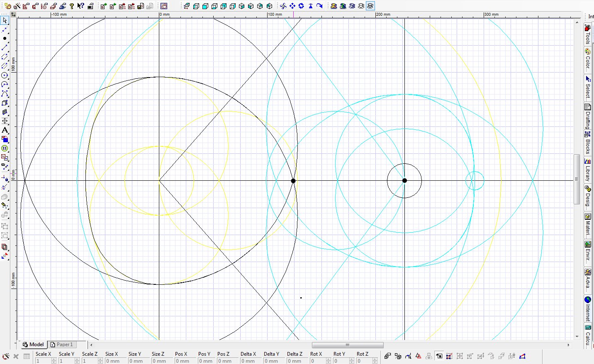The height and width of the screenshot is (364, 594).
Task: Toggle the red-blue edit mode icon at bottom right
Action: coord(522,356)
